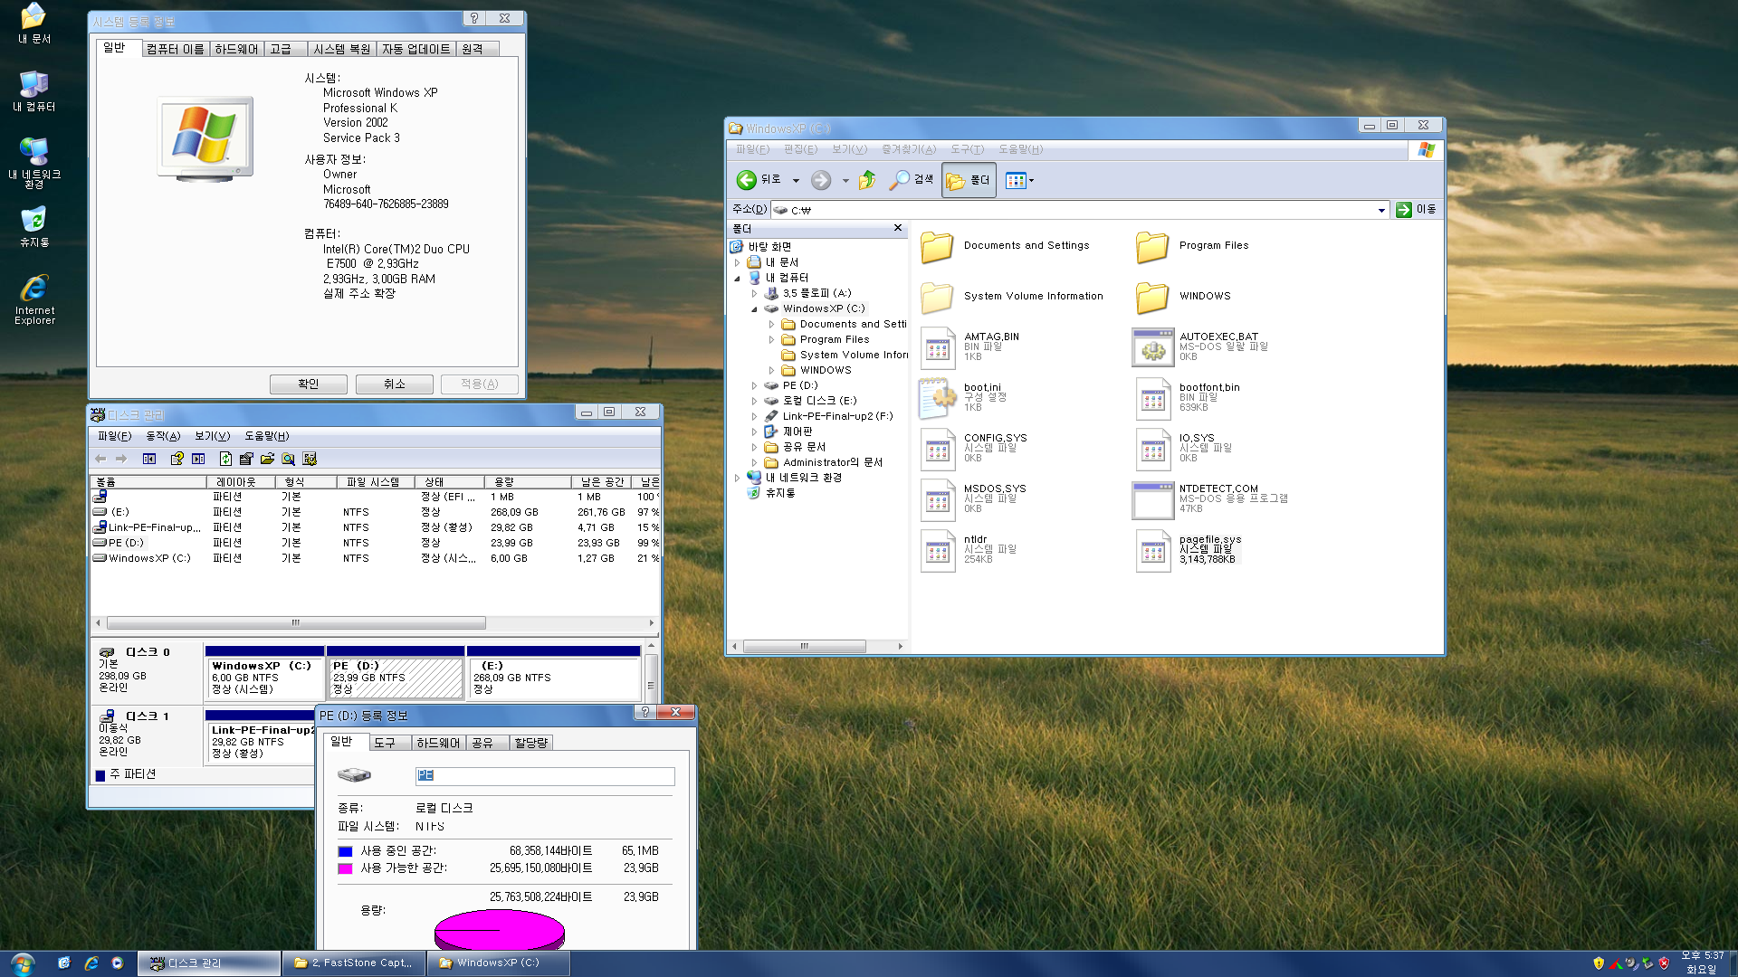The width and height of the screenshot is (1738, 977).
Task: Select My Network Places desktop icon
Action: [34, 163]
